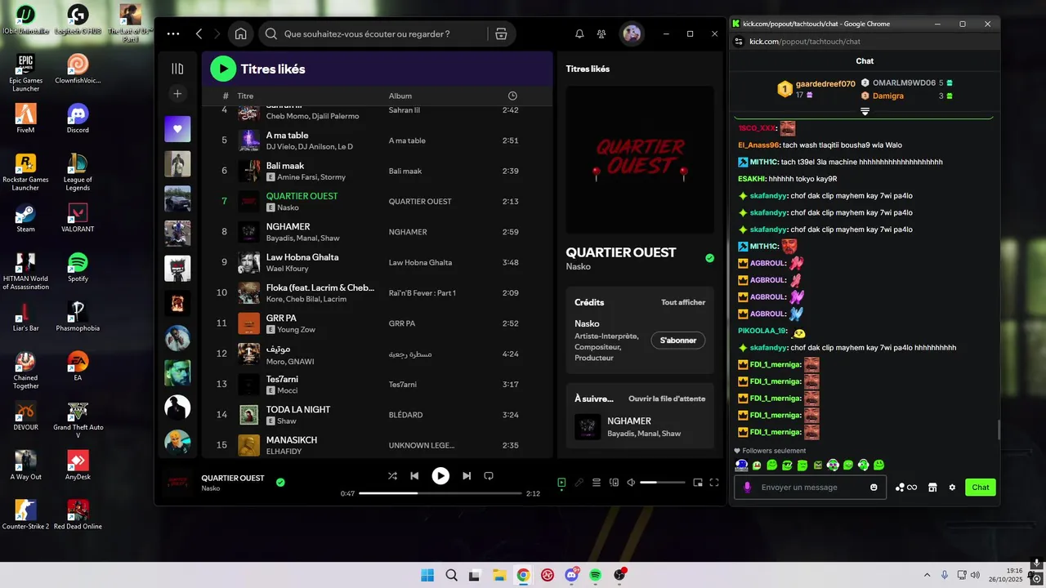Open Connect to a device icon
The width and height of the screenshot is (1046, 588).
(614, 483)
